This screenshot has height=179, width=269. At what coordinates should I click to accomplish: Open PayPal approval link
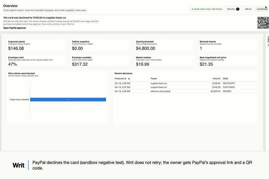click(15, 28)
